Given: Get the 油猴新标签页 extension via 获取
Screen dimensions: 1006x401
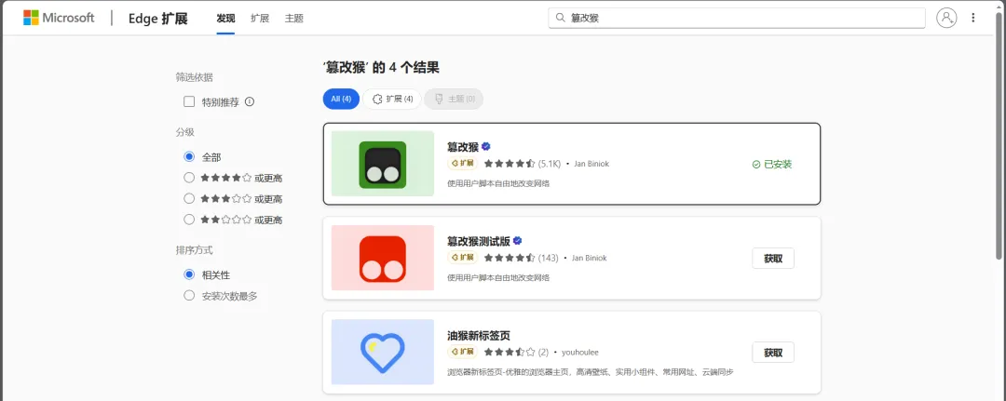Looking at the screenshot, I should (x=773, y=353).
